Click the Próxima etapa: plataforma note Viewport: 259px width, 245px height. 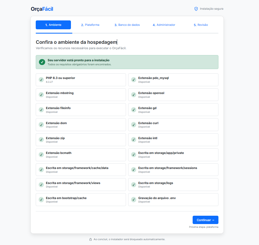click(204, 227)
